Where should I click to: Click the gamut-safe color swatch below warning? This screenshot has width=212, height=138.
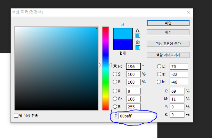click(138, 36)
